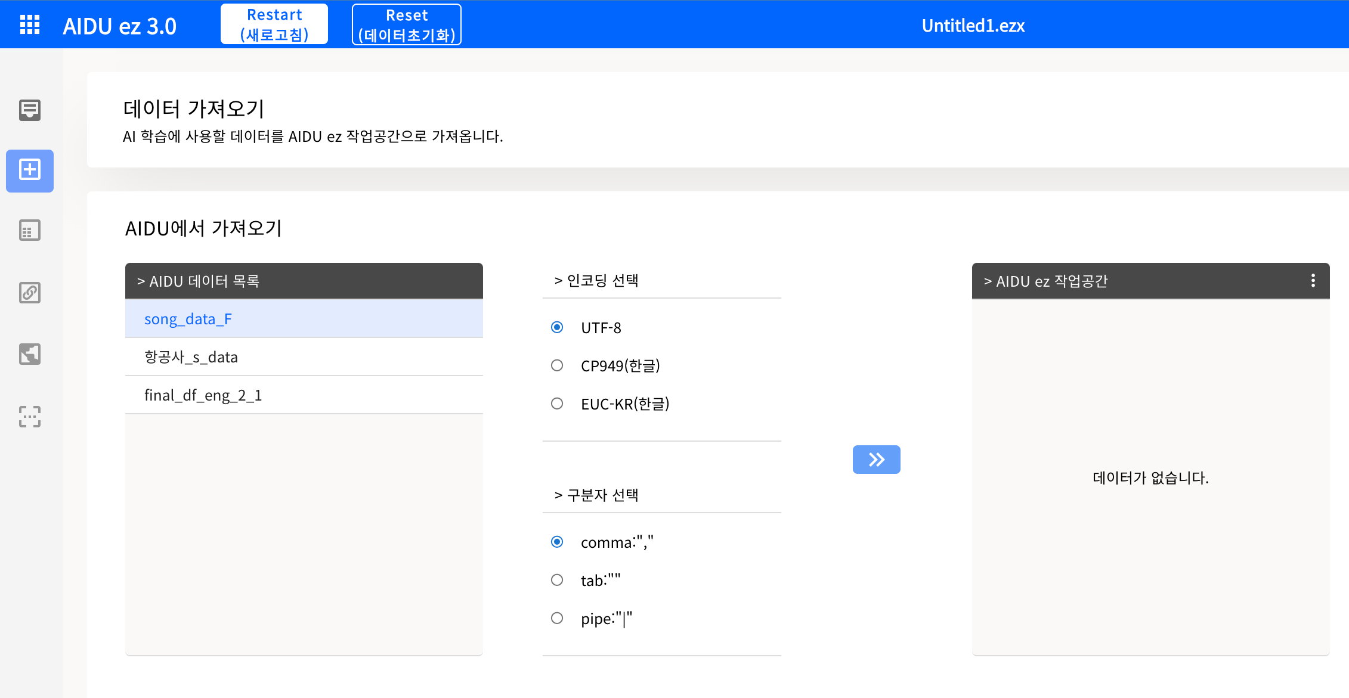The width and height of the screenshot is (1349, 698).
Task: Choose tab delimiter option
Action: tap(557, 580)
